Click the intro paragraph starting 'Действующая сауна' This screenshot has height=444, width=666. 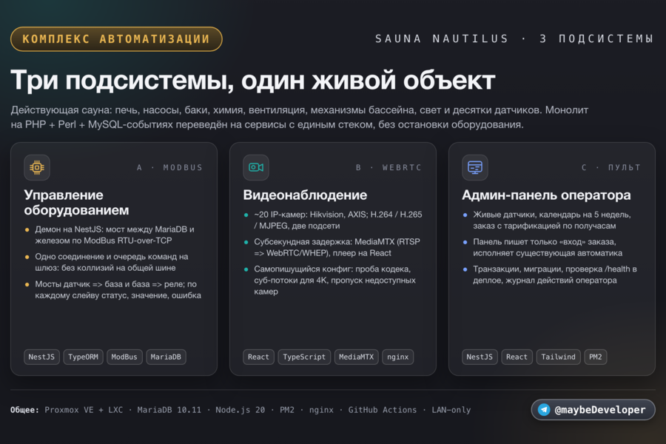pos(300,117)
